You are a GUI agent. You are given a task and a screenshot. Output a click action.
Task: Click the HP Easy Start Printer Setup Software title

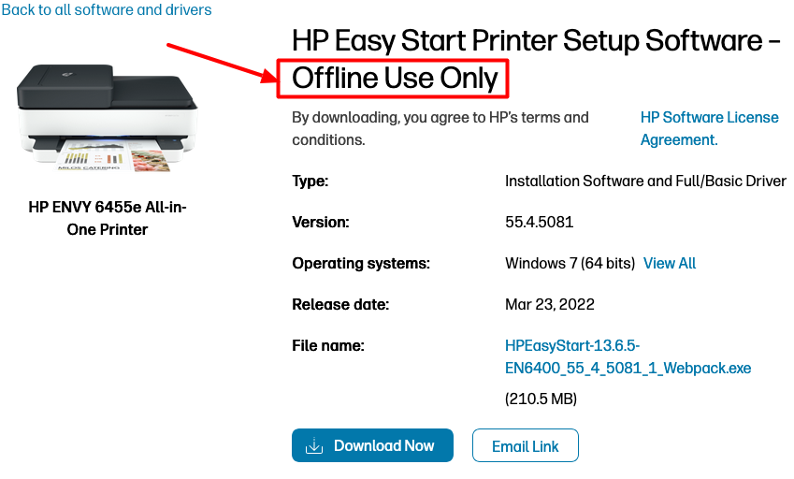[x=535, y=41]
